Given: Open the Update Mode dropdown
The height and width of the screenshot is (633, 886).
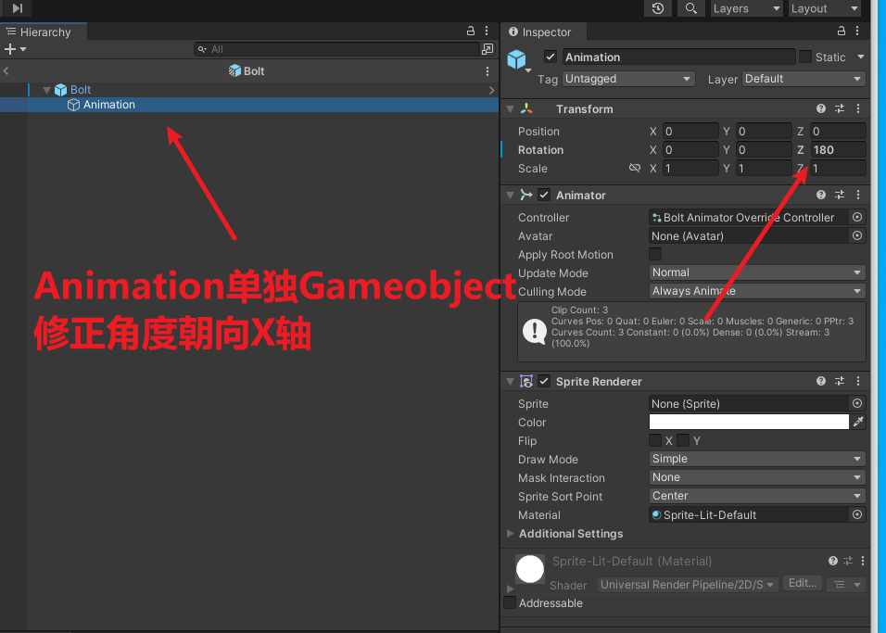Looking at the screenshot, I should point(757,272).
